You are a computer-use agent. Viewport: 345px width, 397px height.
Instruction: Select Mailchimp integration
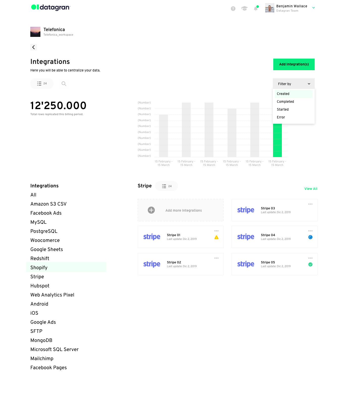coord(42,359)
